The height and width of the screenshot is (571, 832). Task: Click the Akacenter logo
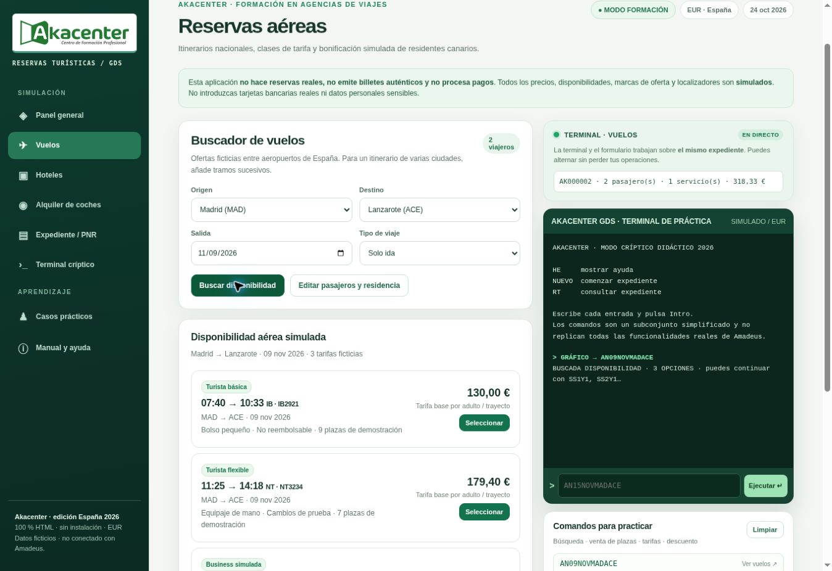(75, 33)
